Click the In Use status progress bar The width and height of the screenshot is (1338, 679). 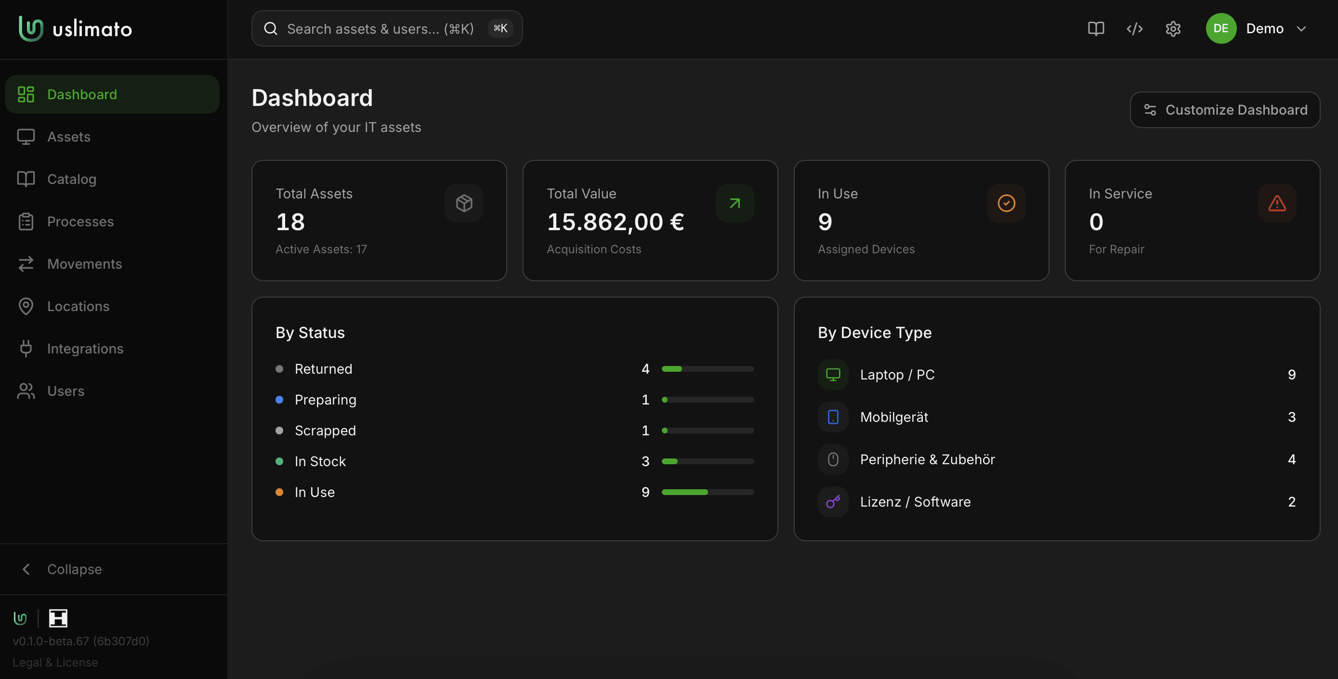[708, 492]
